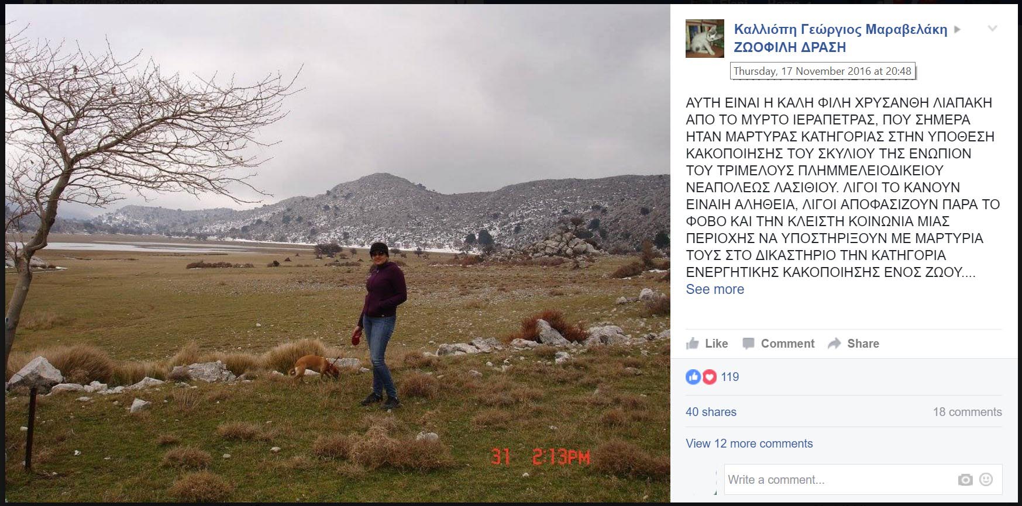
Task: Open the post options chevron dropdown
Action: coord(992,28)
